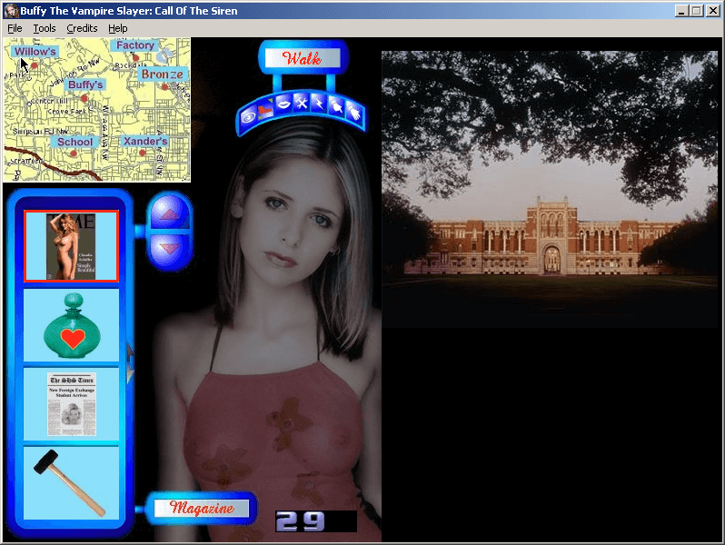Screen dimensions: 725x545
Task: Travel to Xander's on the map
Action: 145,141
